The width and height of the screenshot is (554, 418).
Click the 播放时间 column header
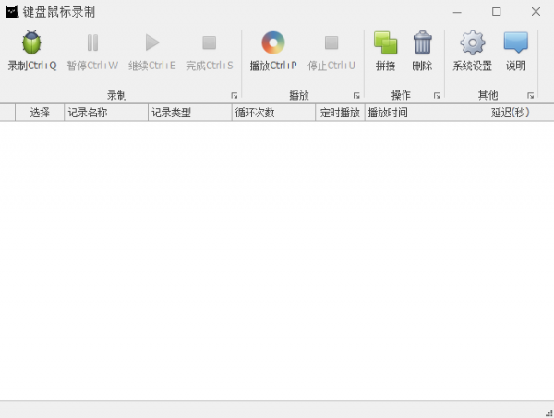pos(426,113)
